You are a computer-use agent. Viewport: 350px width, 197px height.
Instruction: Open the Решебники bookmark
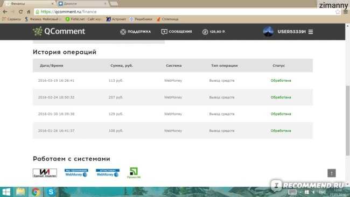point(141,19)
